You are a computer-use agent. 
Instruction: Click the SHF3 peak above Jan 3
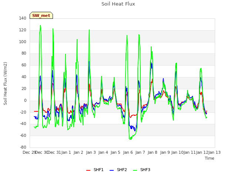coord(89,30)
